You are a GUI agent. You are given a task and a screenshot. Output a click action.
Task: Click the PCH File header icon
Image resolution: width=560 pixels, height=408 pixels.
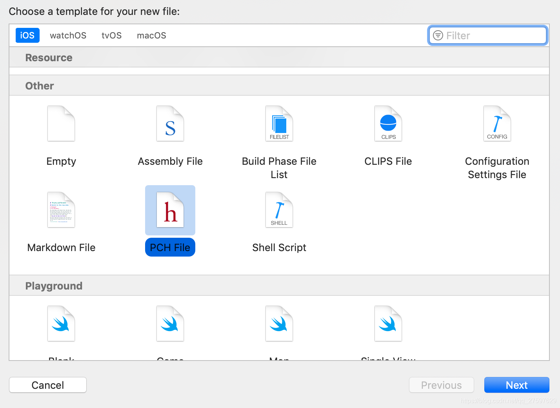pos(170,209)
